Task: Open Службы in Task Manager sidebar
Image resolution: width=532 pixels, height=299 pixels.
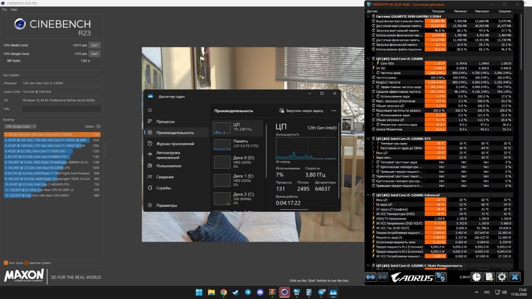Action: pyautogui.click(x=176, y=188)
